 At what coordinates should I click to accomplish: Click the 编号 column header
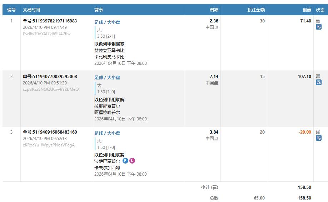[x=11, y=10]
